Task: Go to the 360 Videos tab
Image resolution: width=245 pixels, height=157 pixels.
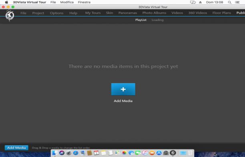Action: [198, 13]
